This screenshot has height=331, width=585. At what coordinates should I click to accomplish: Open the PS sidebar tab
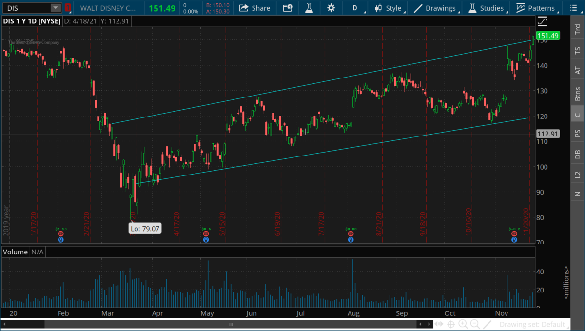click(578, 133)
